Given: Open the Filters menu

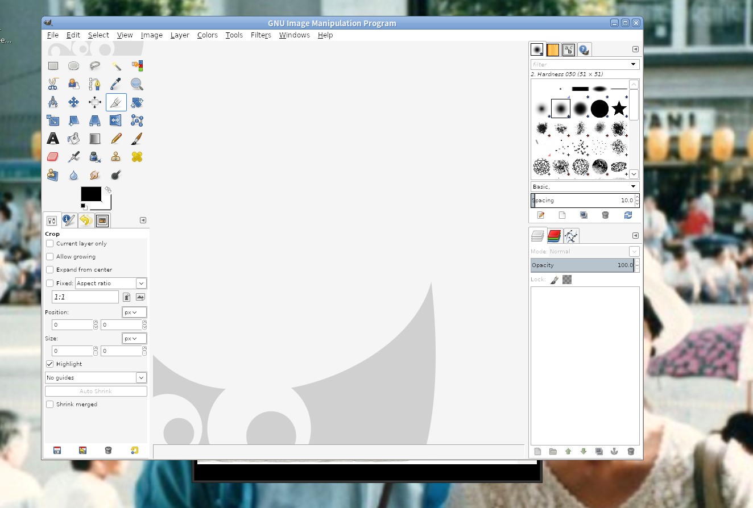Looking at the screenshot, I should click(x=260, y=35).
